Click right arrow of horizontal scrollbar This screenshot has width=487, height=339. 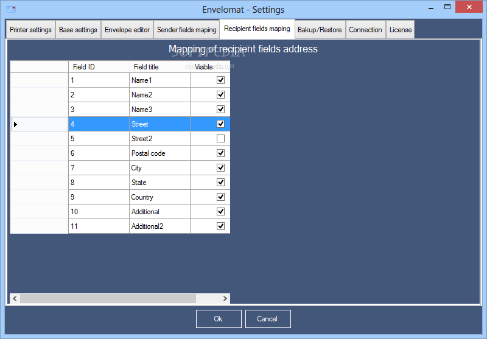click(225, 299)
